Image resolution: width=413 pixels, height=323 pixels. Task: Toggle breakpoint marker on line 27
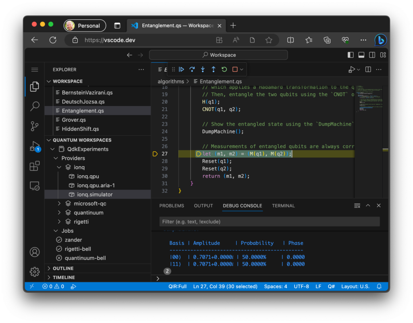155,154
